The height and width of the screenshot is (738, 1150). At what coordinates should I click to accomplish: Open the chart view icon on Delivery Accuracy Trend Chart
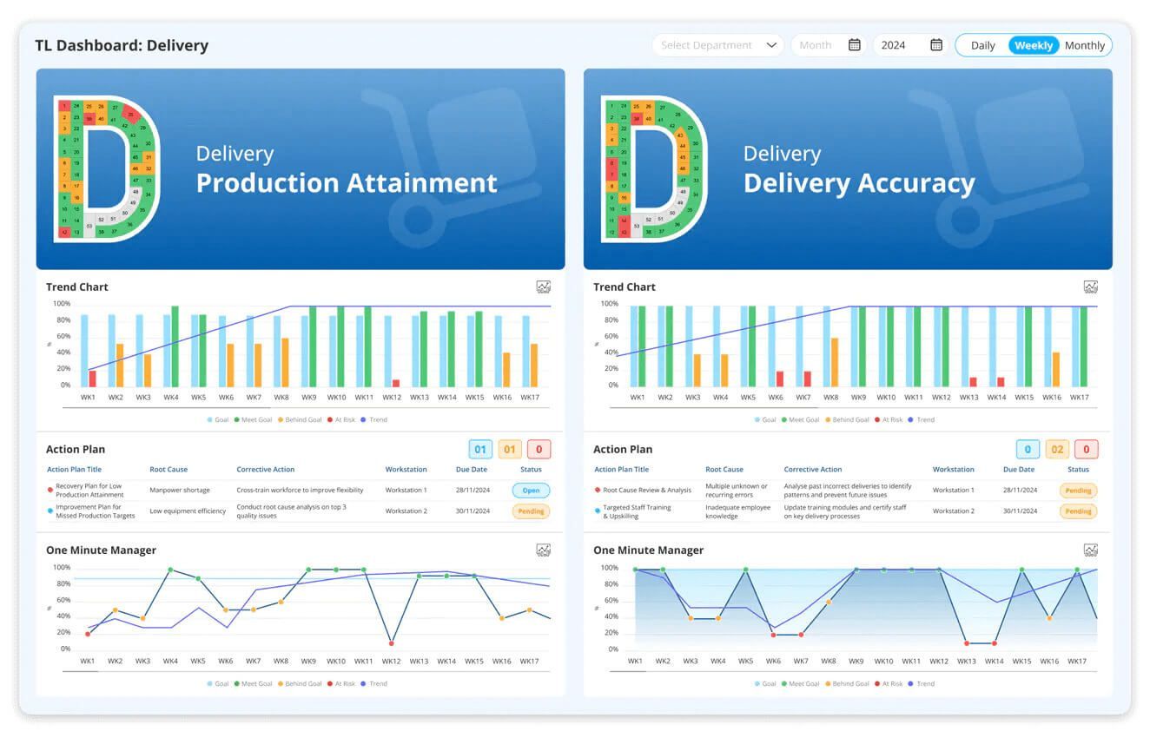pyautogui.click(x=1091, y=287)
